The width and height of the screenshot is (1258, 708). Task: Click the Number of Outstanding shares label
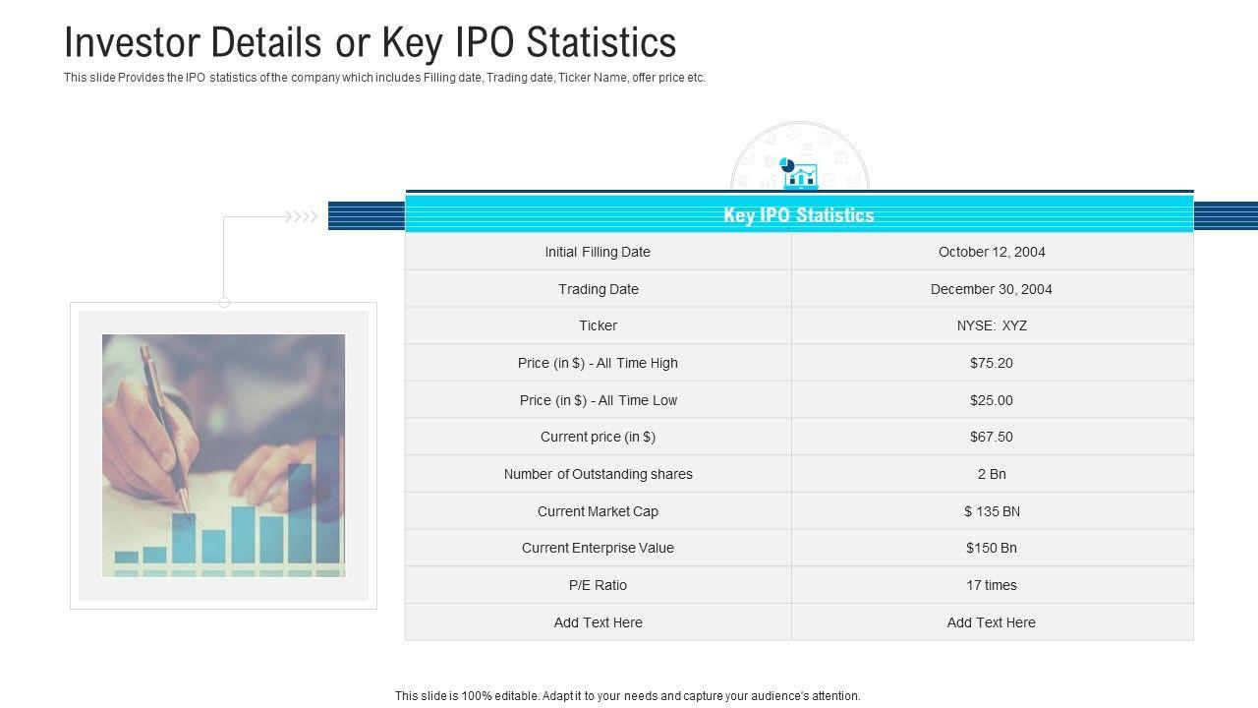pyautogui.click(x=598, y=474)
